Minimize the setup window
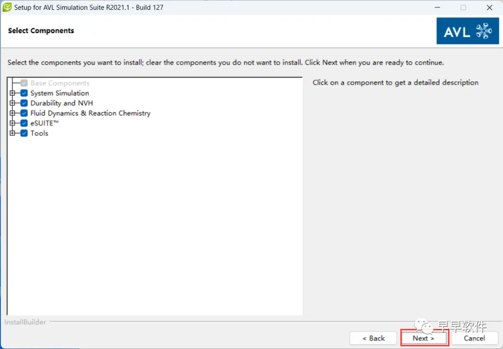This screenshot has height=349, width=503. 437,7
